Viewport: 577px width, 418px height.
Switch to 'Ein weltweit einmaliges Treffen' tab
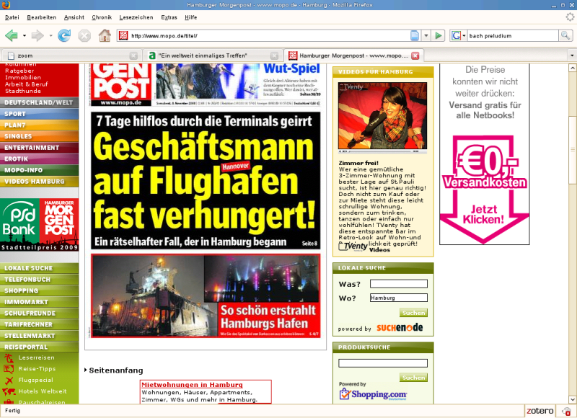212,55
